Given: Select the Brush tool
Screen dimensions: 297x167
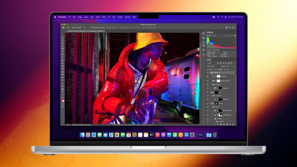Looking at the screenshot, I should 63,58.
